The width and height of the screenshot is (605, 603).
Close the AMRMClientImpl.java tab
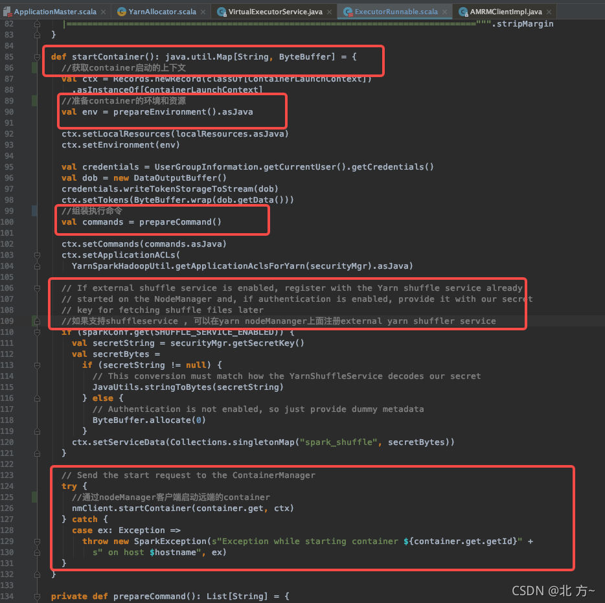(549, 12)
